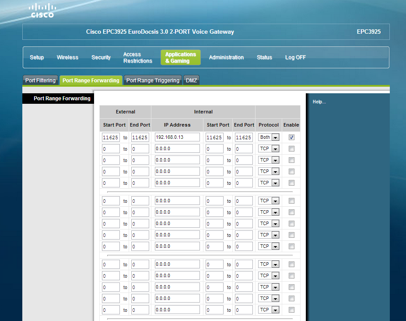406x321 pixels.
Task: Open protocol dropdown, last row of third group
Action: click(269, 310)
